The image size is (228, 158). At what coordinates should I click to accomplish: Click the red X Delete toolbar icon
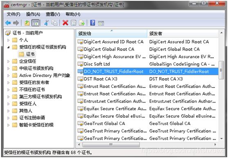65,23
